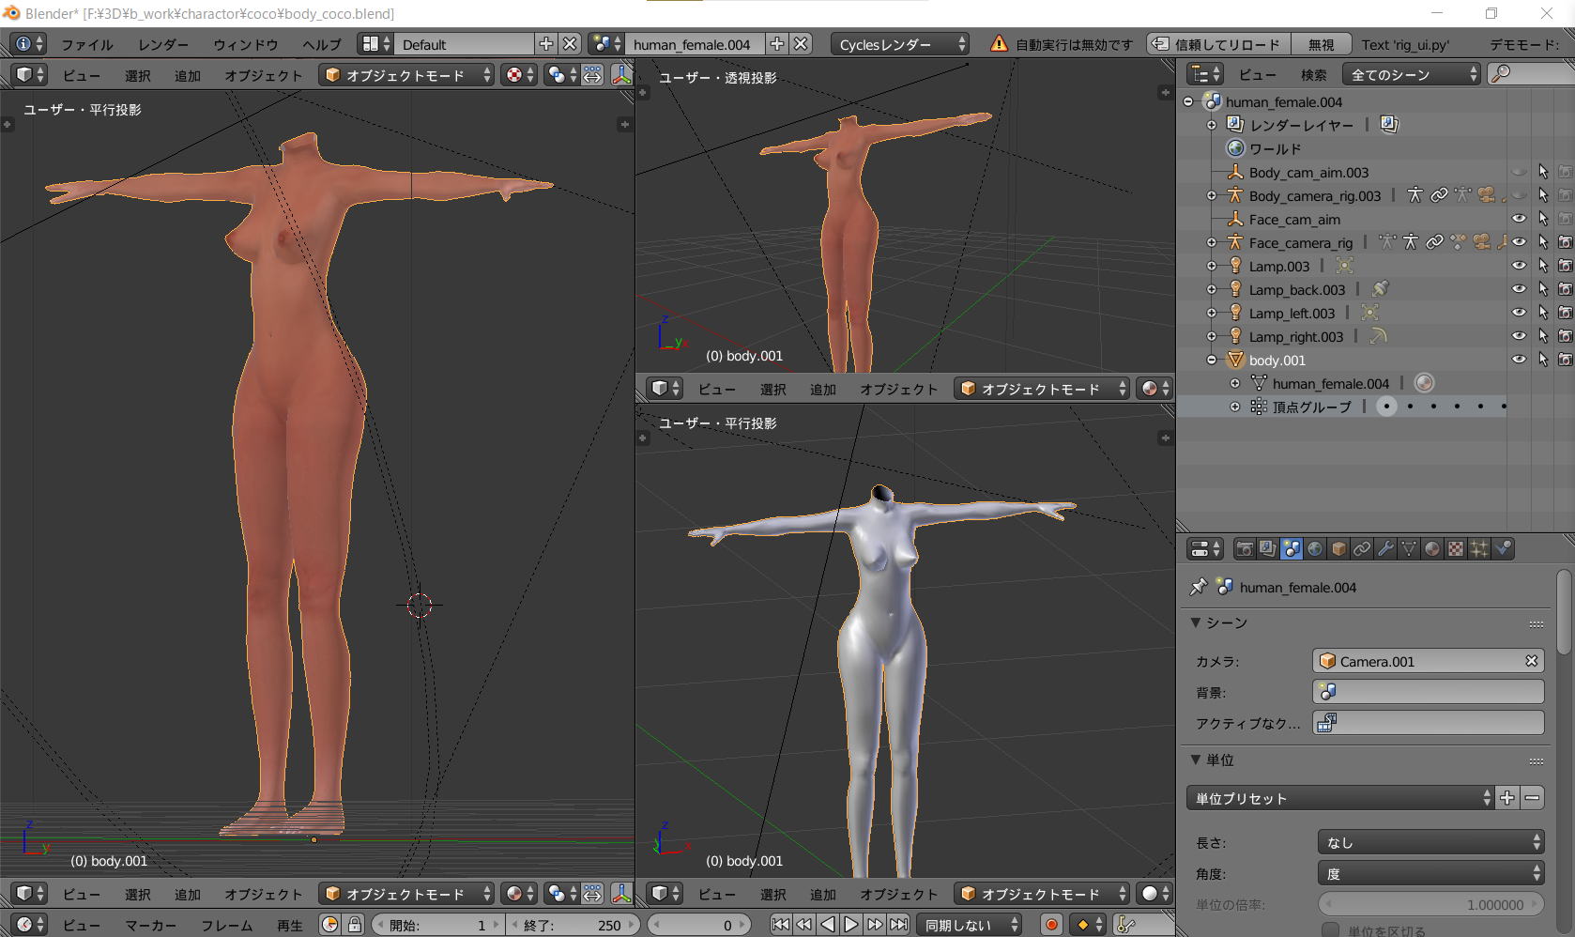Click the Object constraints chain-link tab

pos(1362,549)
